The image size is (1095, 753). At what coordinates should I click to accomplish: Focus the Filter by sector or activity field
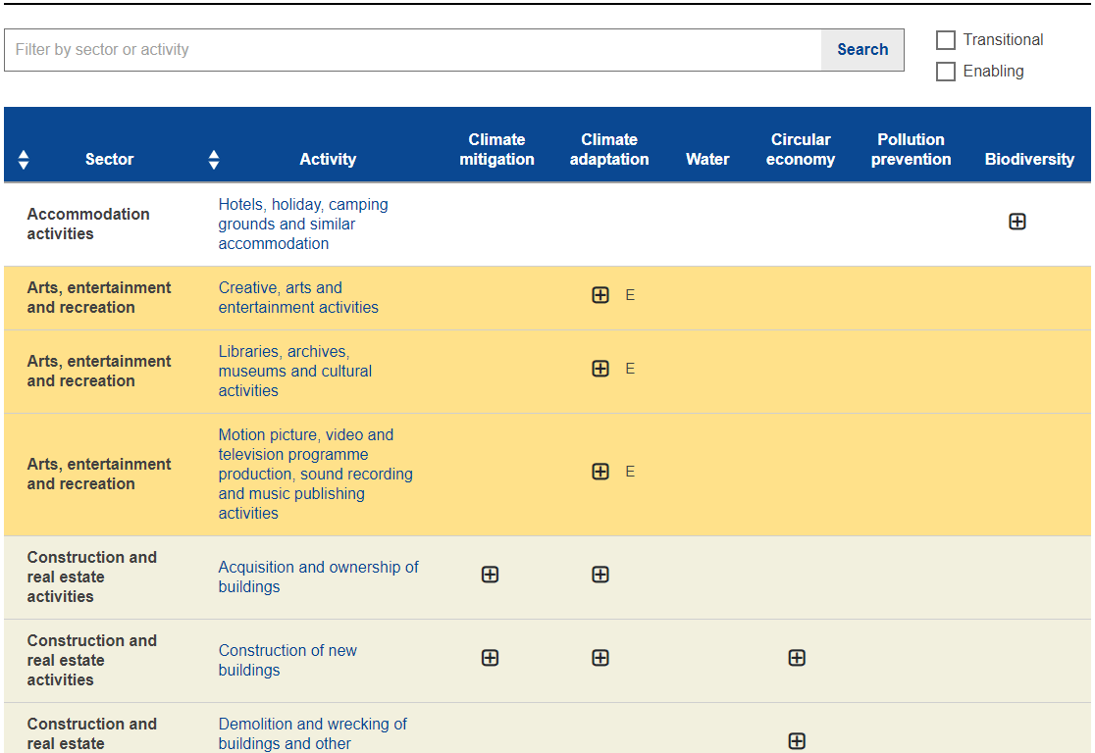(412, 50)
